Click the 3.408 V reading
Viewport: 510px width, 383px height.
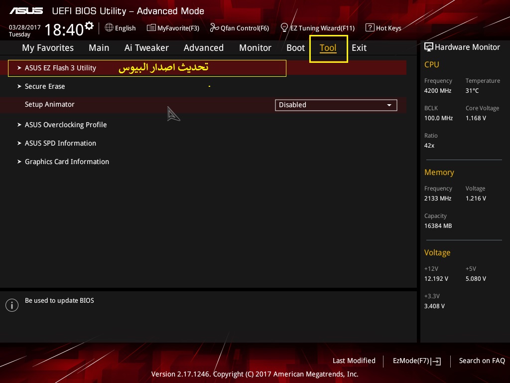click(434, 306)
